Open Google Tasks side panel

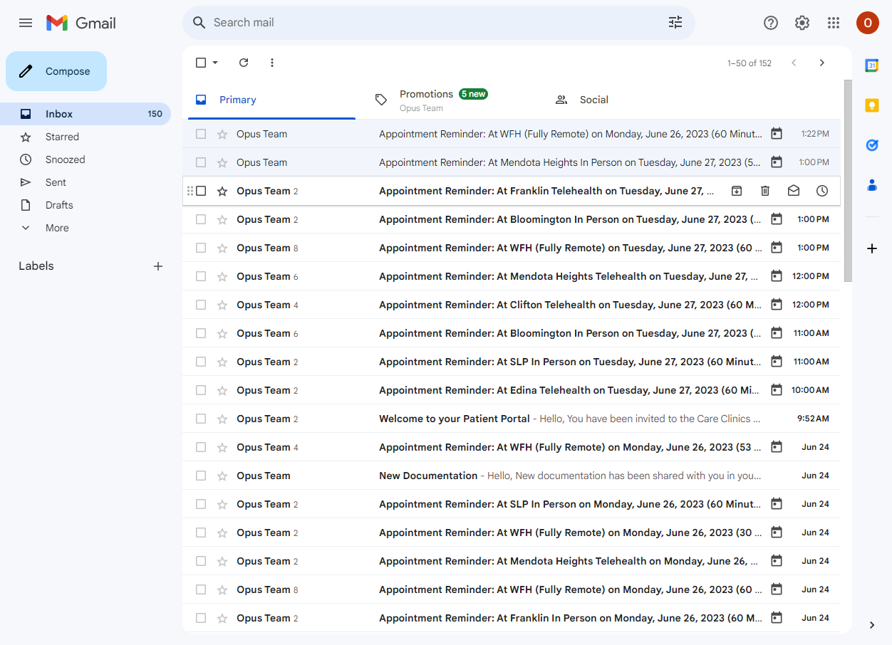pyautogui.click(x=872, y=145)
